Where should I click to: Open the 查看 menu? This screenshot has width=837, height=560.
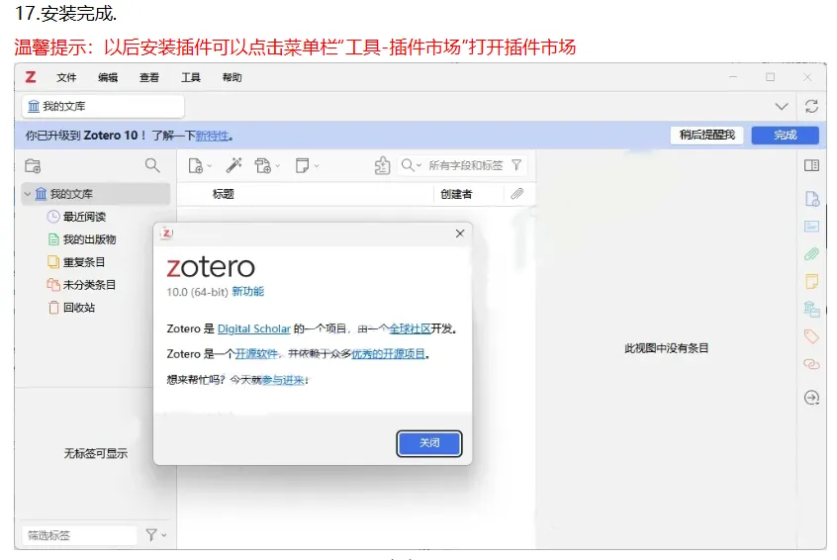pyautogui.click(x=149, y=78)
